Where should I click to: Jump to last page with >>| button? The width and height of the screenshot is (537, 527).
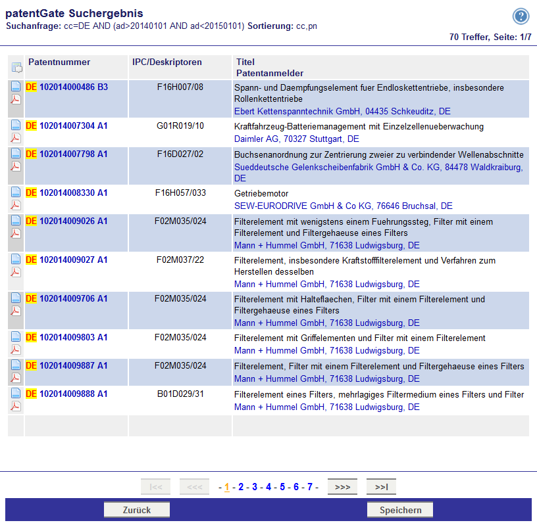[381, 487]
